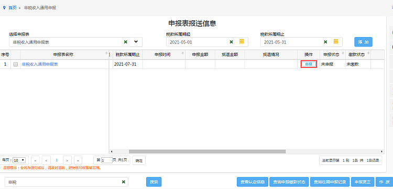Click the 查看认定信息 button
Screen dimensions: 393x189
[253, 182]
